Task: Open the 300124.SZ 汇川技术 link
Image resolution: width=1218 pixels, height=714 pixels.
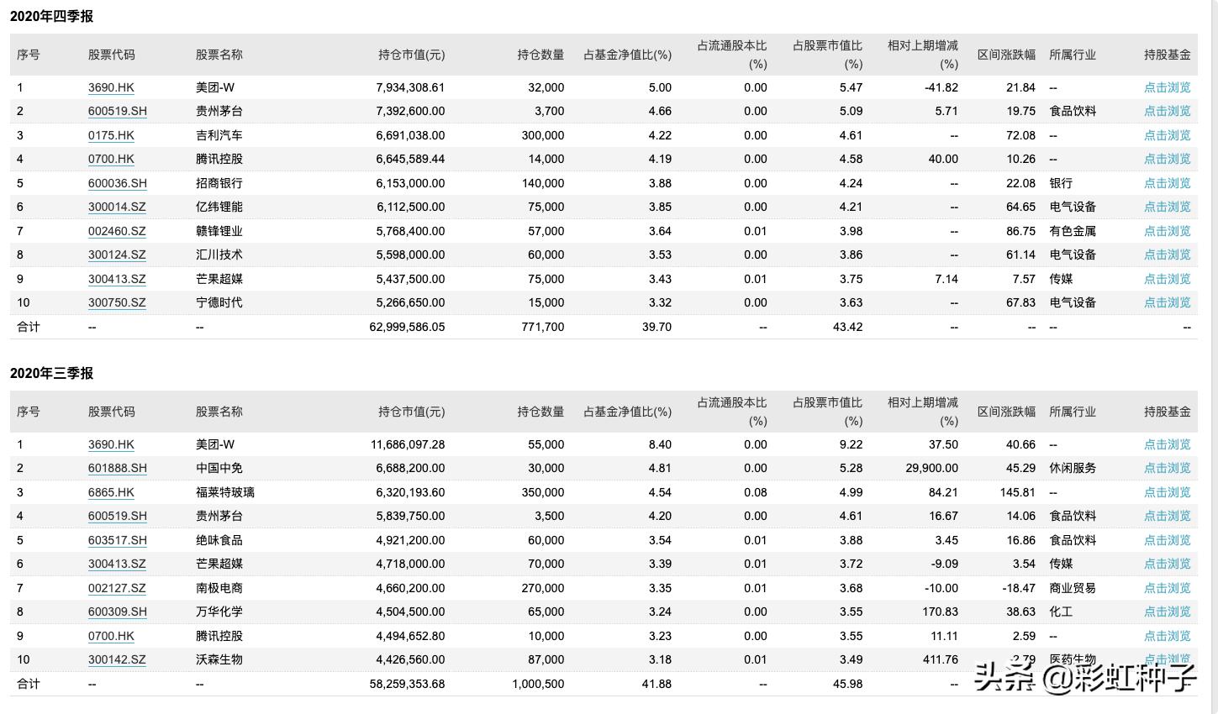Action: click(117, 255)
